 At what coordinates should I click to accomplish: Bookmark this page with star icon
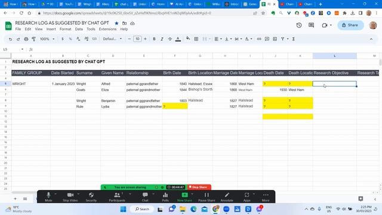pyautogui.click(x=263, y=13)
